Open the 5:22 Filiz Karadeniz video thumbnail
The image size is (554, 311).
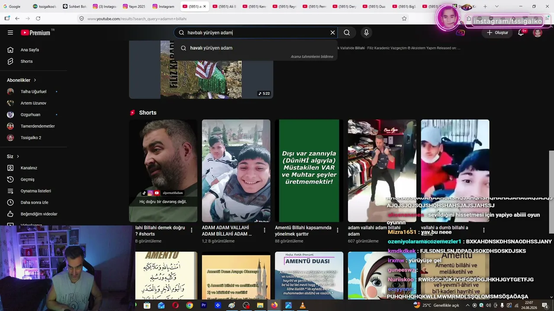201,70
